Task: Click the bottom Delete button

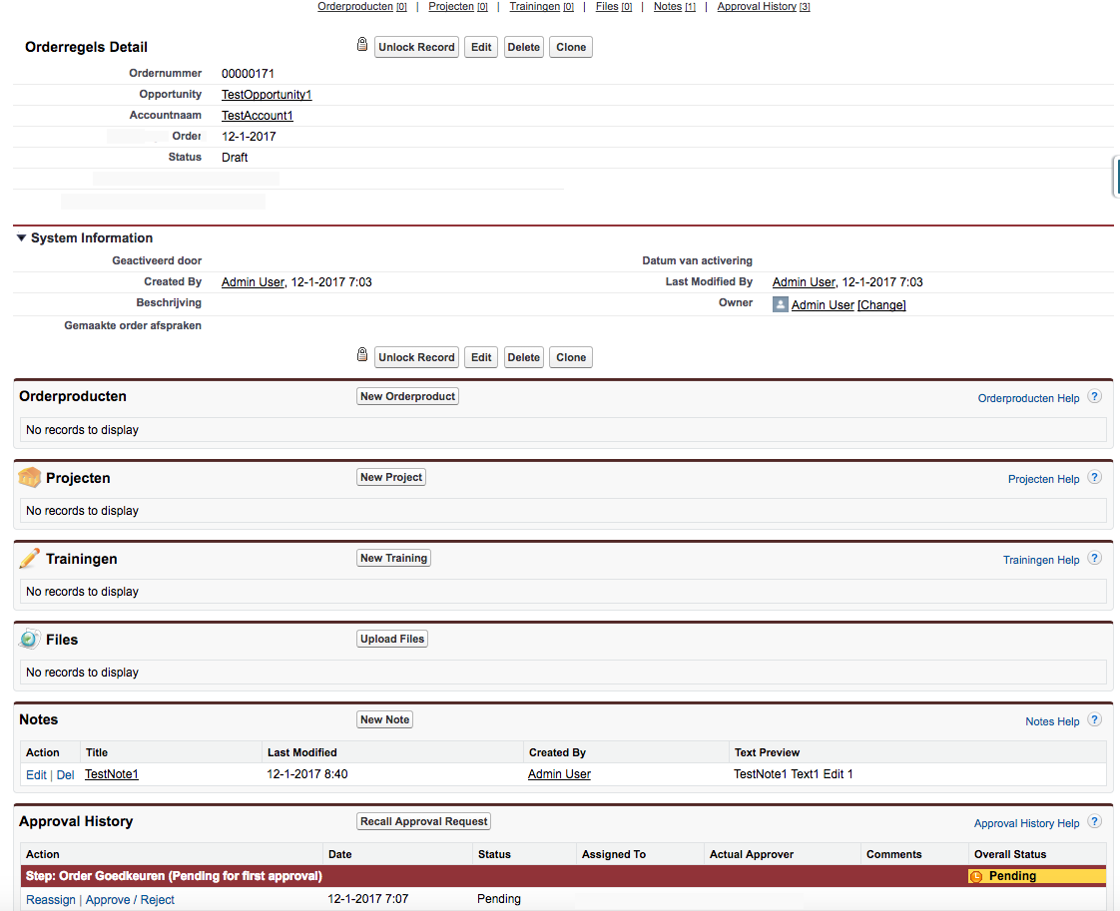Action: (x=524, y=357)
